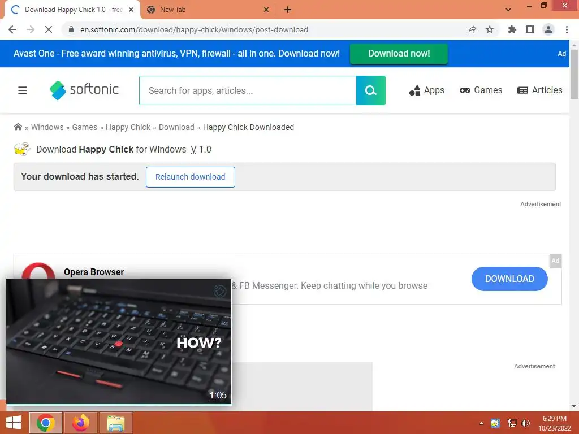Toggle the browser side panel
This screenshot has height=434, width=579.
click(x=530, y=29)
